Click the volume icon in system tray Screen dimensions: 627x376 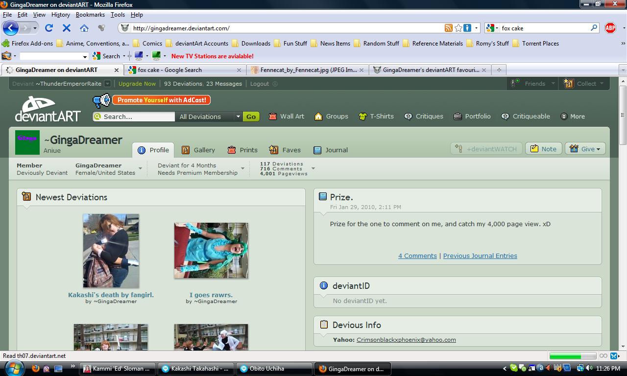tap(590, 368)
